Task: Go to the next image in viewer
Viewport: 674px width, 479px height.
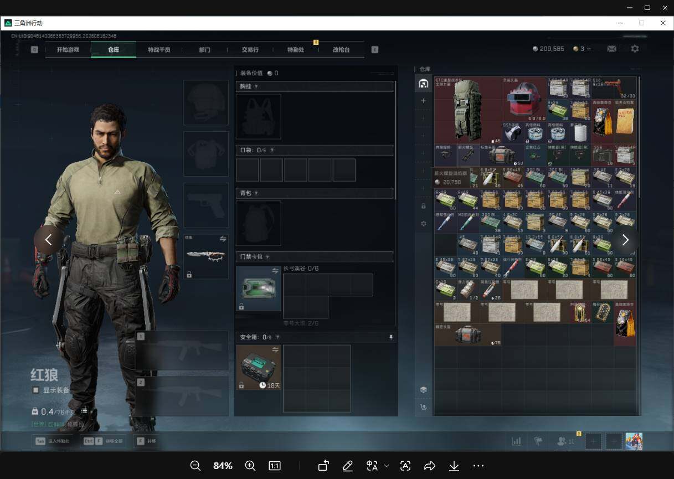Action: (x=625, y=240)
